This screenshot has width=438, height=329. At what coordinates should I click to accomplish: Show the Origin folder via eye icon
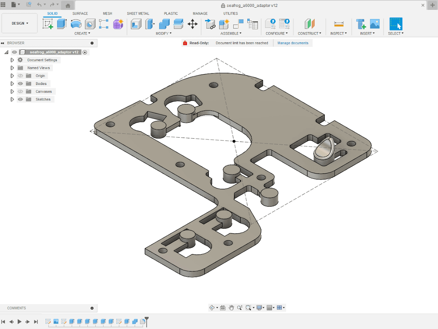20,76
